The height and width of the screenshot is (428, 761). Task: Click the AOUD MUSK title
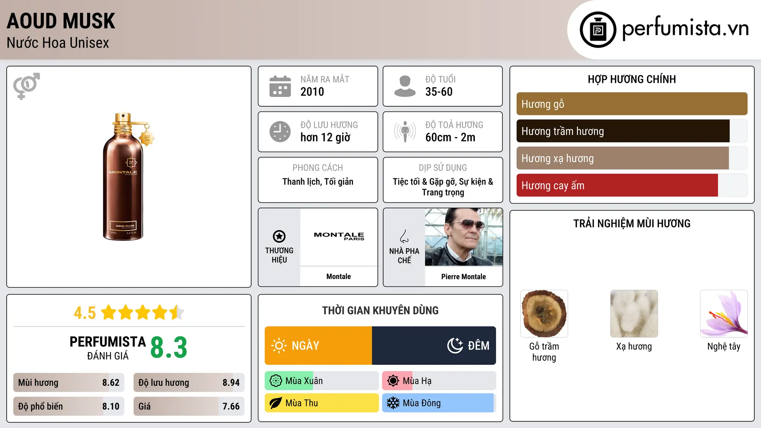61,21
